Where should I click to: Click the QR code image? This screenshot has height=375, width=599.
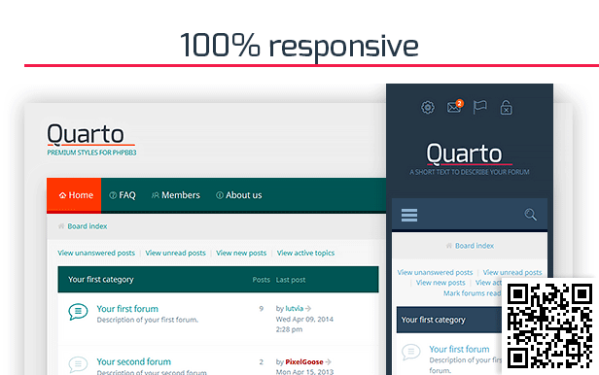pyautogui.click(x=550, y=326)
